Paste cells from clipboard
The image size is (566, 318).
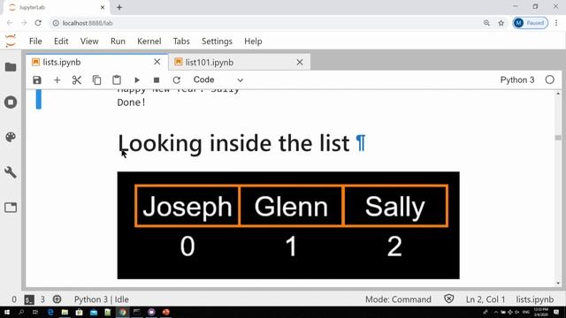click(x=117, y=80)
